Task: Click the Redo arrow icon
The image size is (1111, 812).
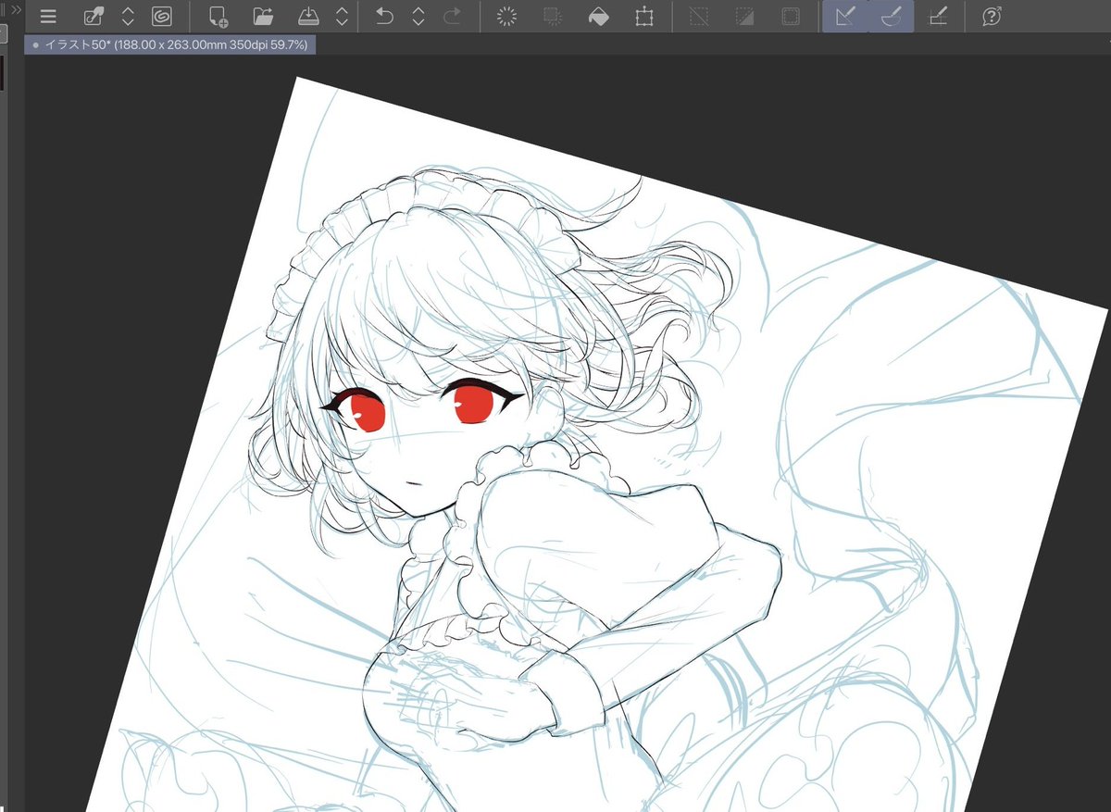Action: coord(453,17)
